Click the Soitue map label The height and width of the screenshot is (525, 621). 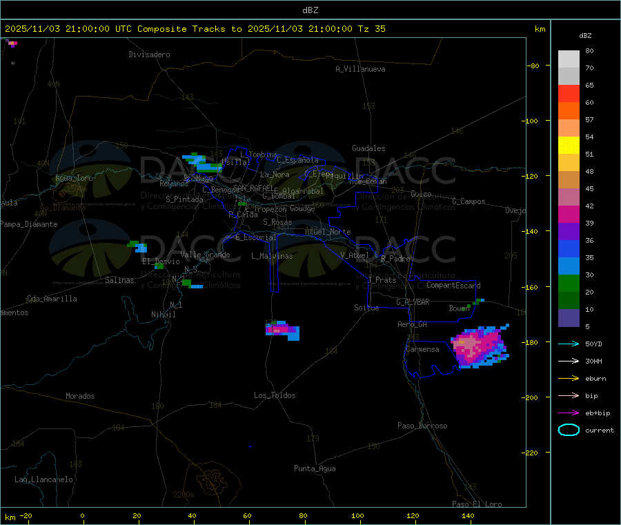coord(366,308)
